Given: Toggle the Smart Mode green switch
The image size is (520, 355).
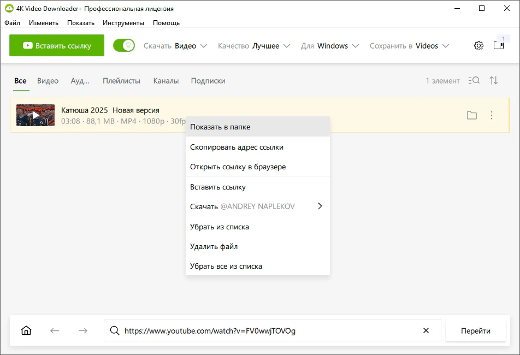Looking at the screenshot, I should [x=124, y=45].
